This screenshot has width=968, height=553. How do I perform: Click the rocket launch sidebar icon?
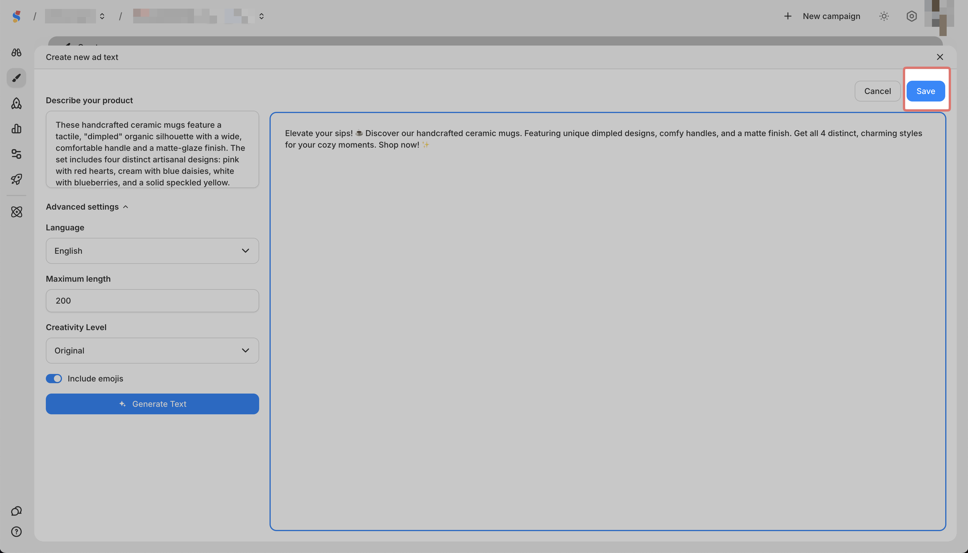16,179
